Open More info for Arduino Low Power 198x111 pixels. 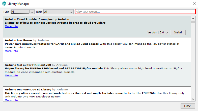click(x=11, y=51)
